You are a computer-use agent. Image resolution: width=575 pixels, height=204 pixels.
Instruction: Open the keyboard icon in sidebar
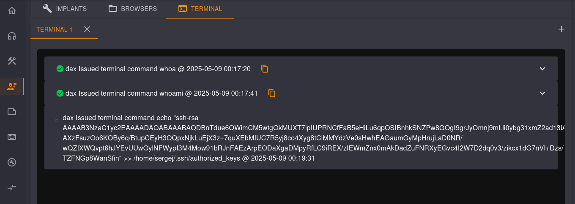[12, 137]
